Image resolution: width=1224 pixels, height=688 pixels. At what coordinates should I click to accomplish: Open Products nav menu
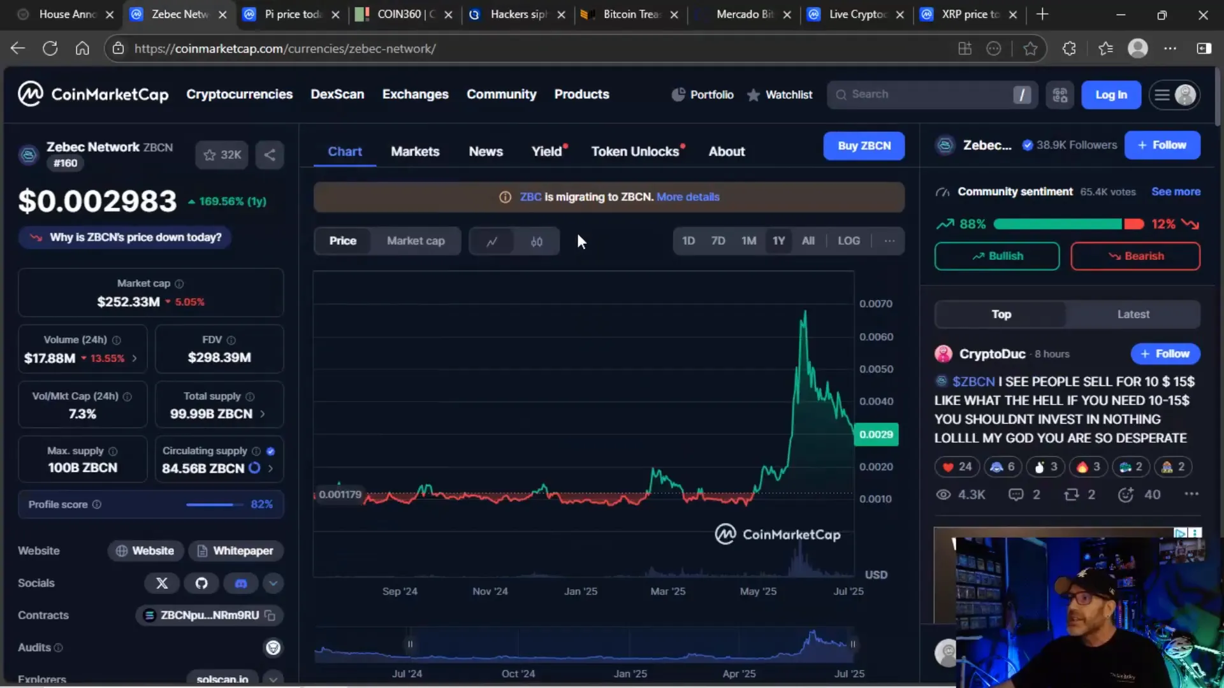pyautogui.click(x=581, y=94)
